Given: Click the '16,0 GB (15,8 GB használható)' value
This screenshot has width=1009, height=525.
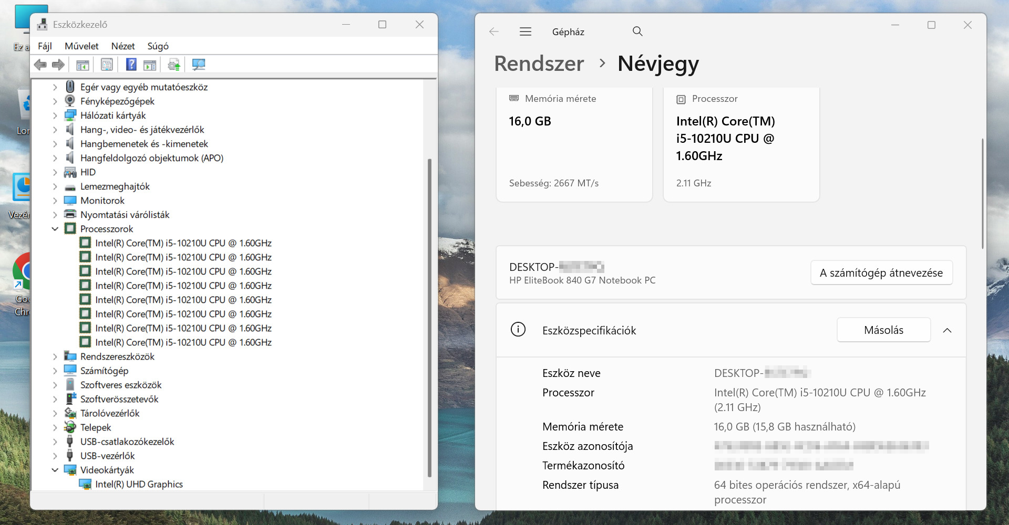Looking at the screenshot, I should 785,427.
